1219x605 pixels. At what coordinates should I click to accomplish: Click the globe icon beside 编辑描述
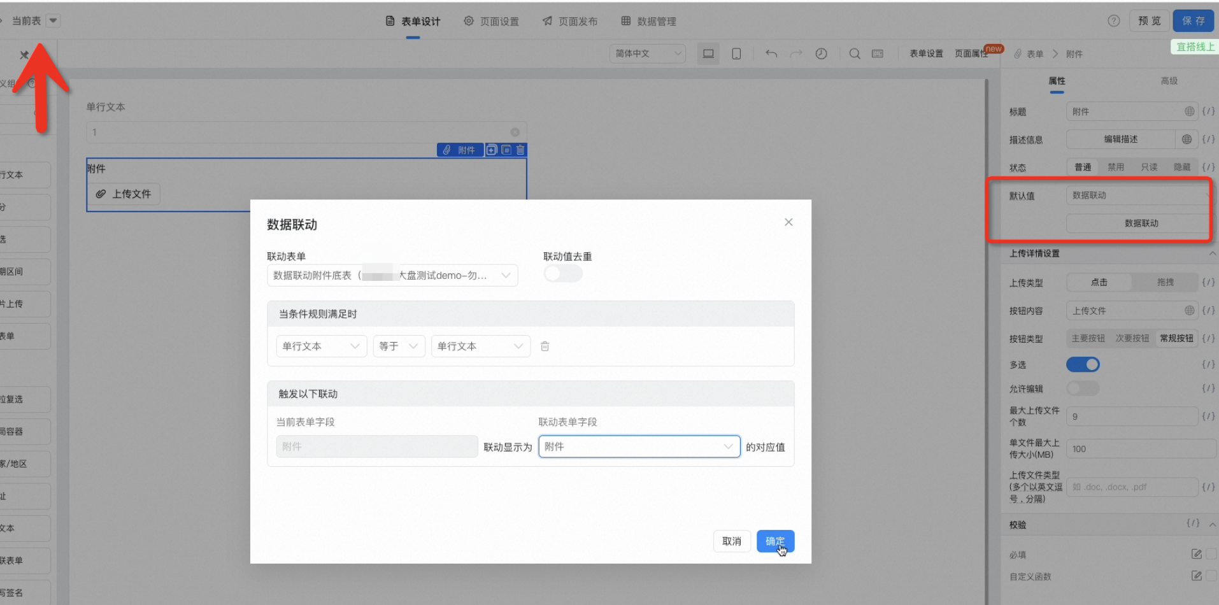[1187, 139]
